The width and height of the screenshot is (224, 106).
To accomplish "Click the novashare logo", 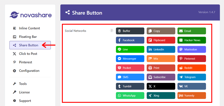I will [x=31, y=15].
